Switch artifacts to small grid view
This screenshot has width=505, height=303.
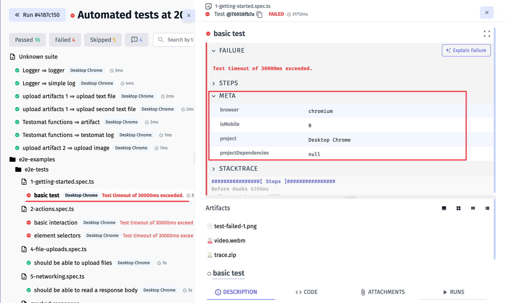point(473,208)
